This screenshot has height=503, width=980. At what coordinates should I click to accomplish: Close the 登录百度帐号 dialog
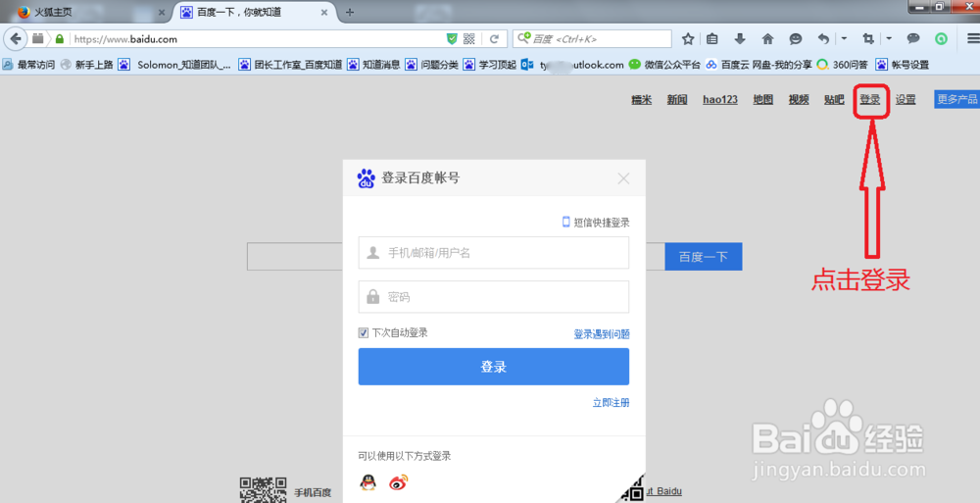[623, 178]
